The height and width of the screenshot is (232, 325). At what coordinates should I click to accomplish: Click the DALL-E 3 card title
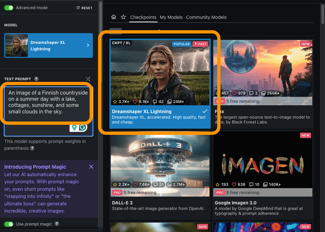122,203
